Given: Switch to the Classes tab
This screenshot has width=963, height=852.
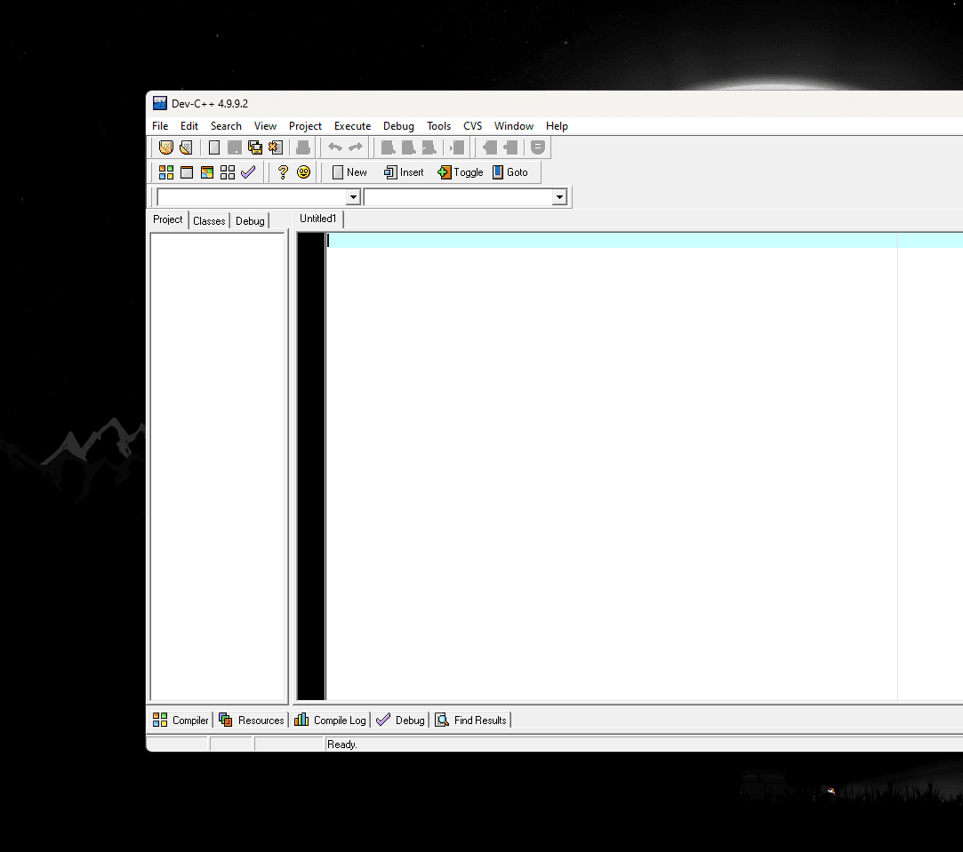Looking at the screenshot, I should (x=209, y=221).
